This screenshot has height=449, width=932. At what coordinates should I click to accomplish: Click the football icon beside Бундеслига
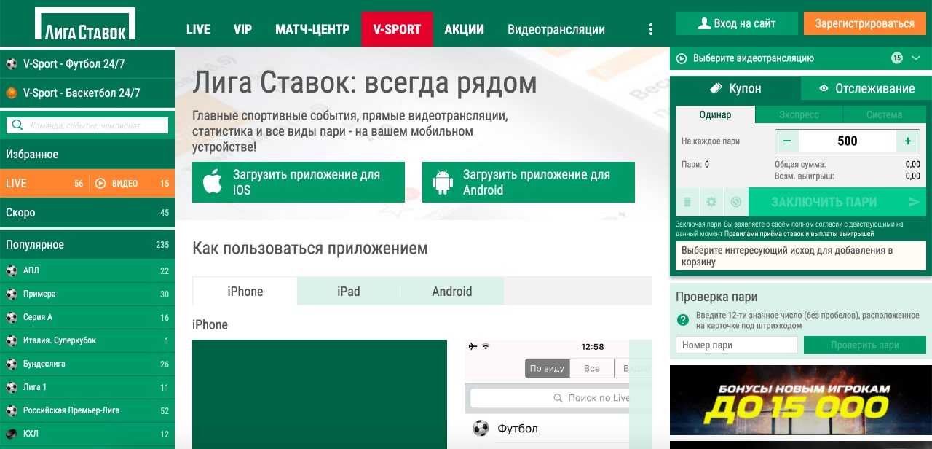(12, 364)
